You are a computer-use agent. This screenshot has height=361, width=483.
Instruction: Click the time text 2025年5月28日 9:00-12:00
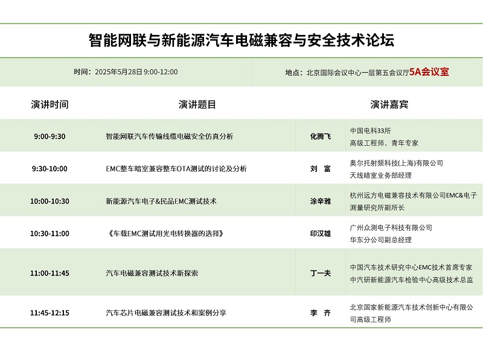click(x=136, y=72)
